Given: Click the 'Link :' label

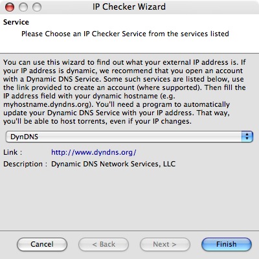Looking at the screenshot, I should (13, 152).
